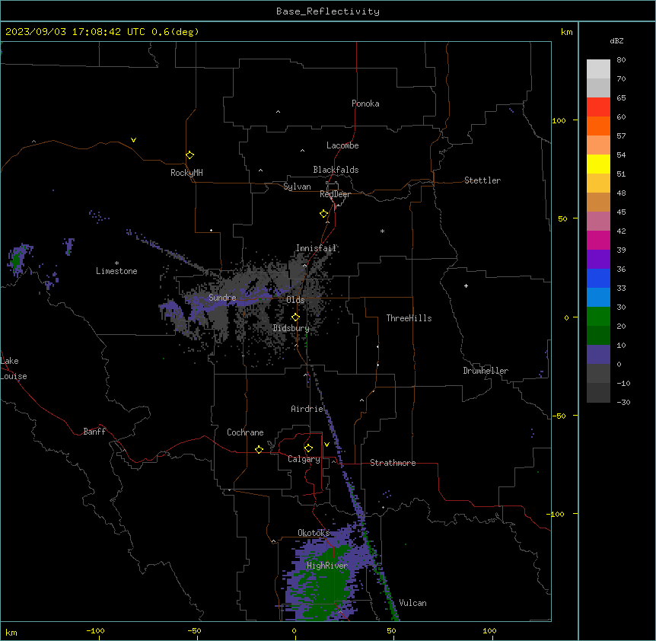
Task: Select the blue 36-33 dBZ legend color
Action: coord(598,278)
